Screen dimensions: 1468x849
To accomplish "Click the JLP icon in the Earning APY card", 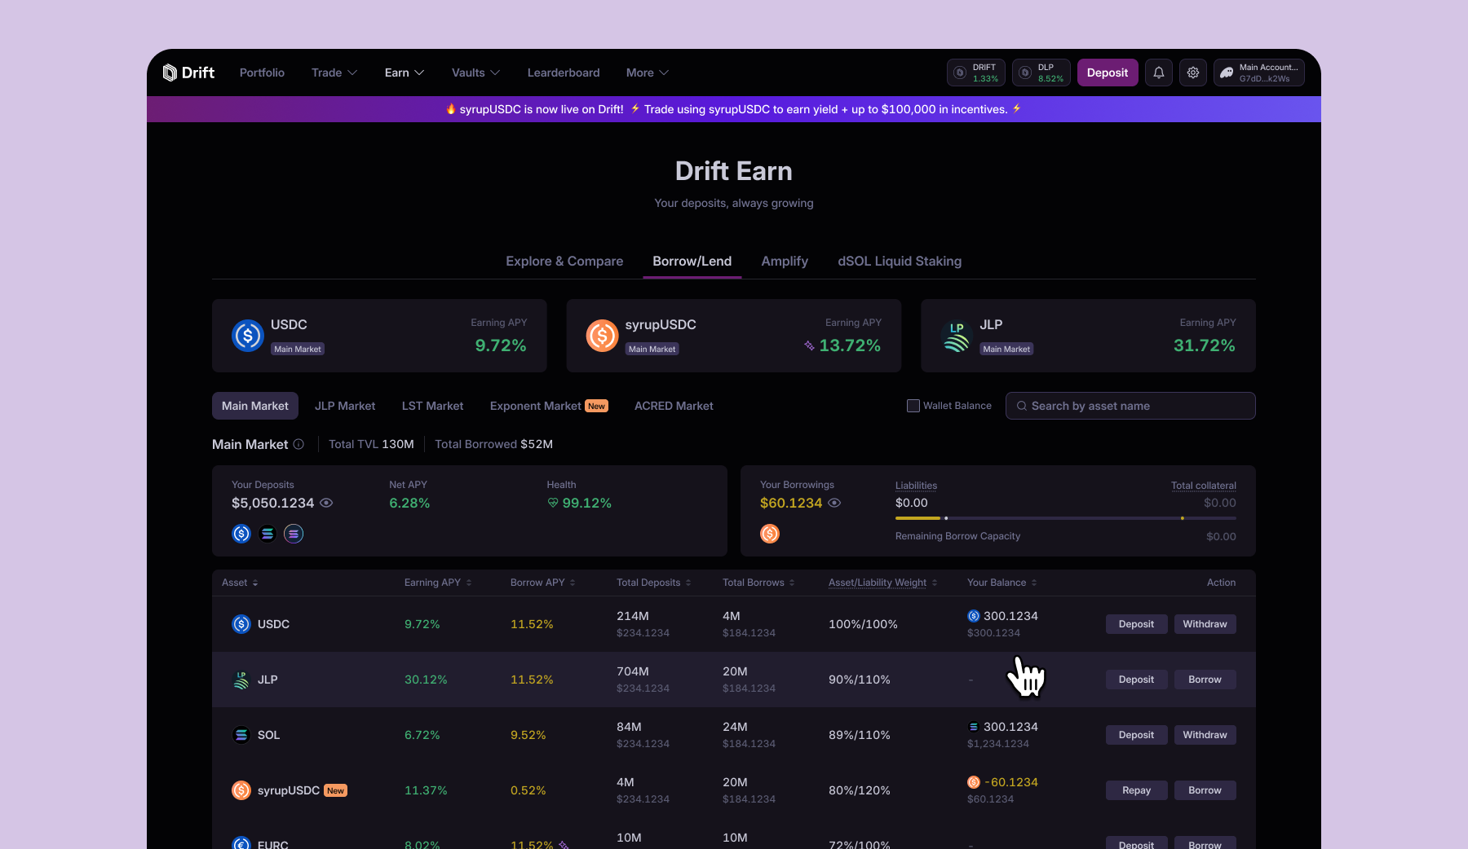I will pos(957,336).
